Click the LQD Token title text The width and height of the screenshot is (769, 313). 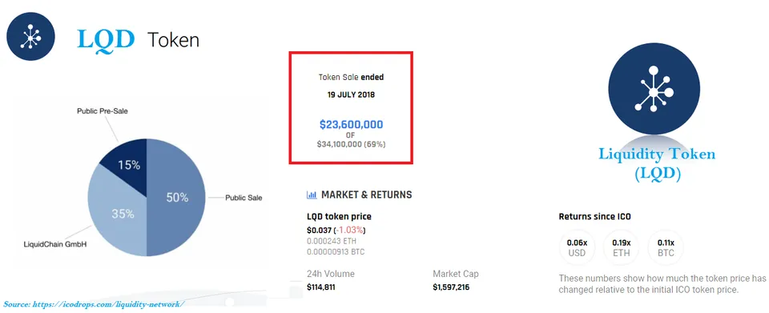point(139,40)
